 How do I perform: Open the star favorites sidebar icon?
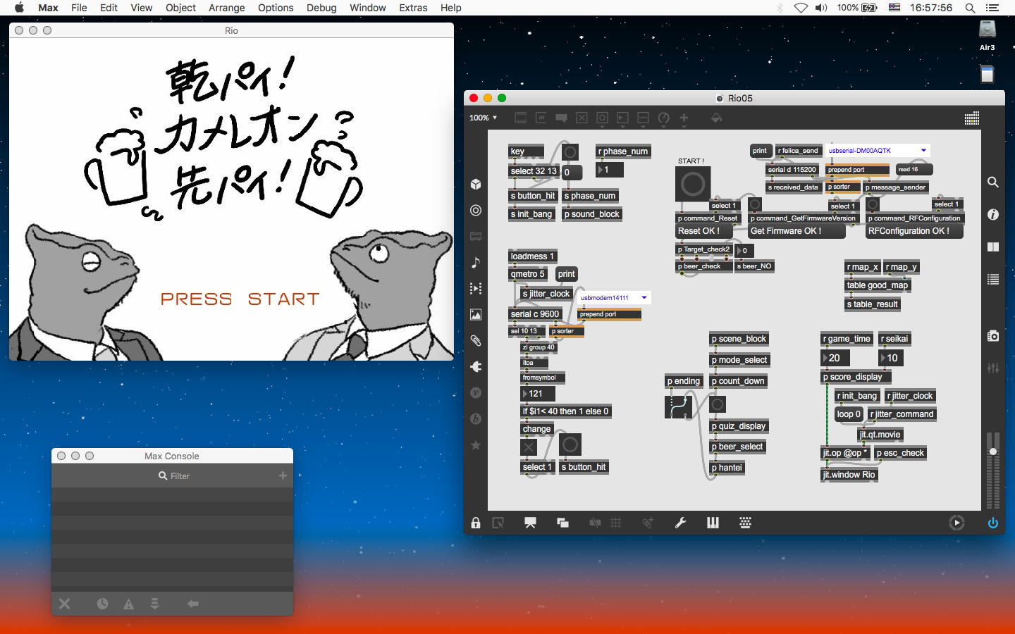point(476,445)
